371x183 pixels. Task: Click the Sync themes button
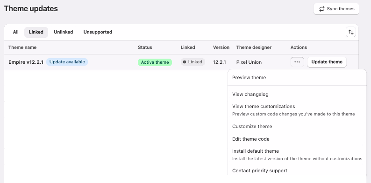(x=336, y=9)
